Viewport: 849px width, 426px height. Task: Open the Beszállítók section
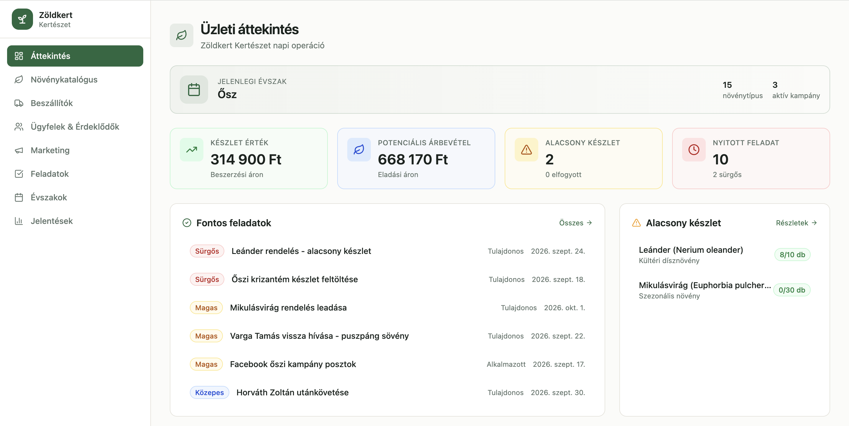coord(75,103)
